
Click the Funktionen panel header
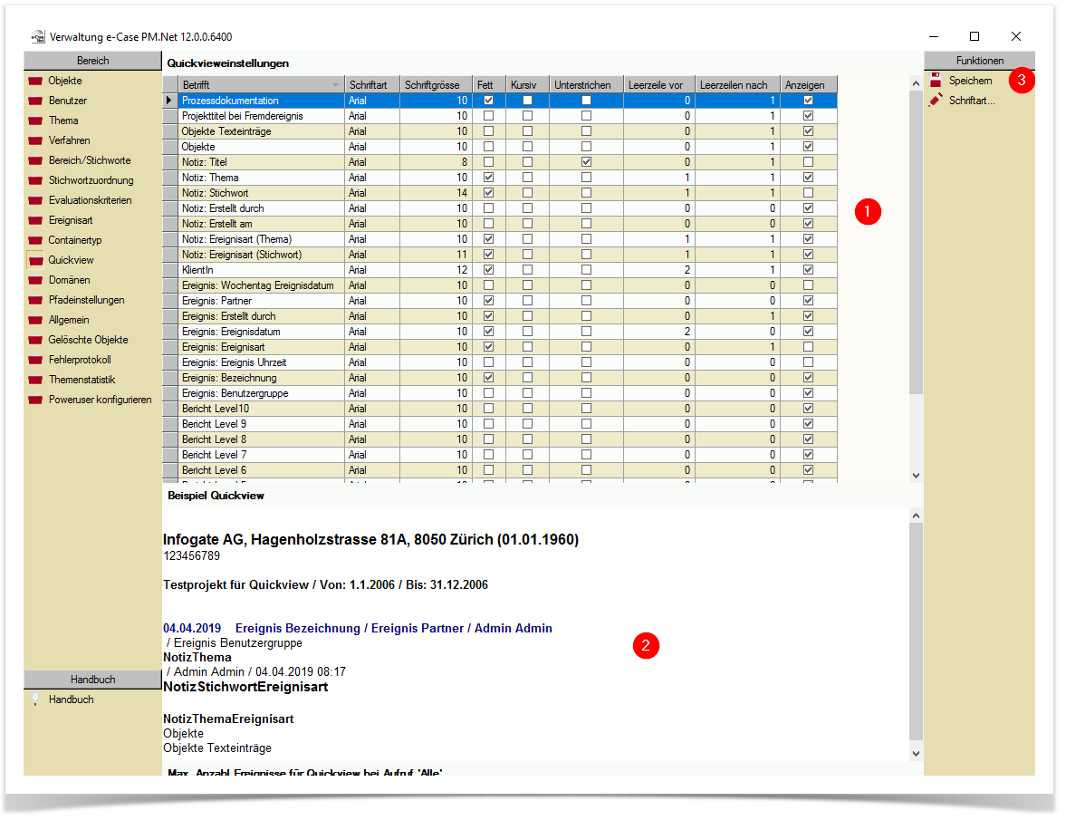pyautogui.click(x=979, y=61)
